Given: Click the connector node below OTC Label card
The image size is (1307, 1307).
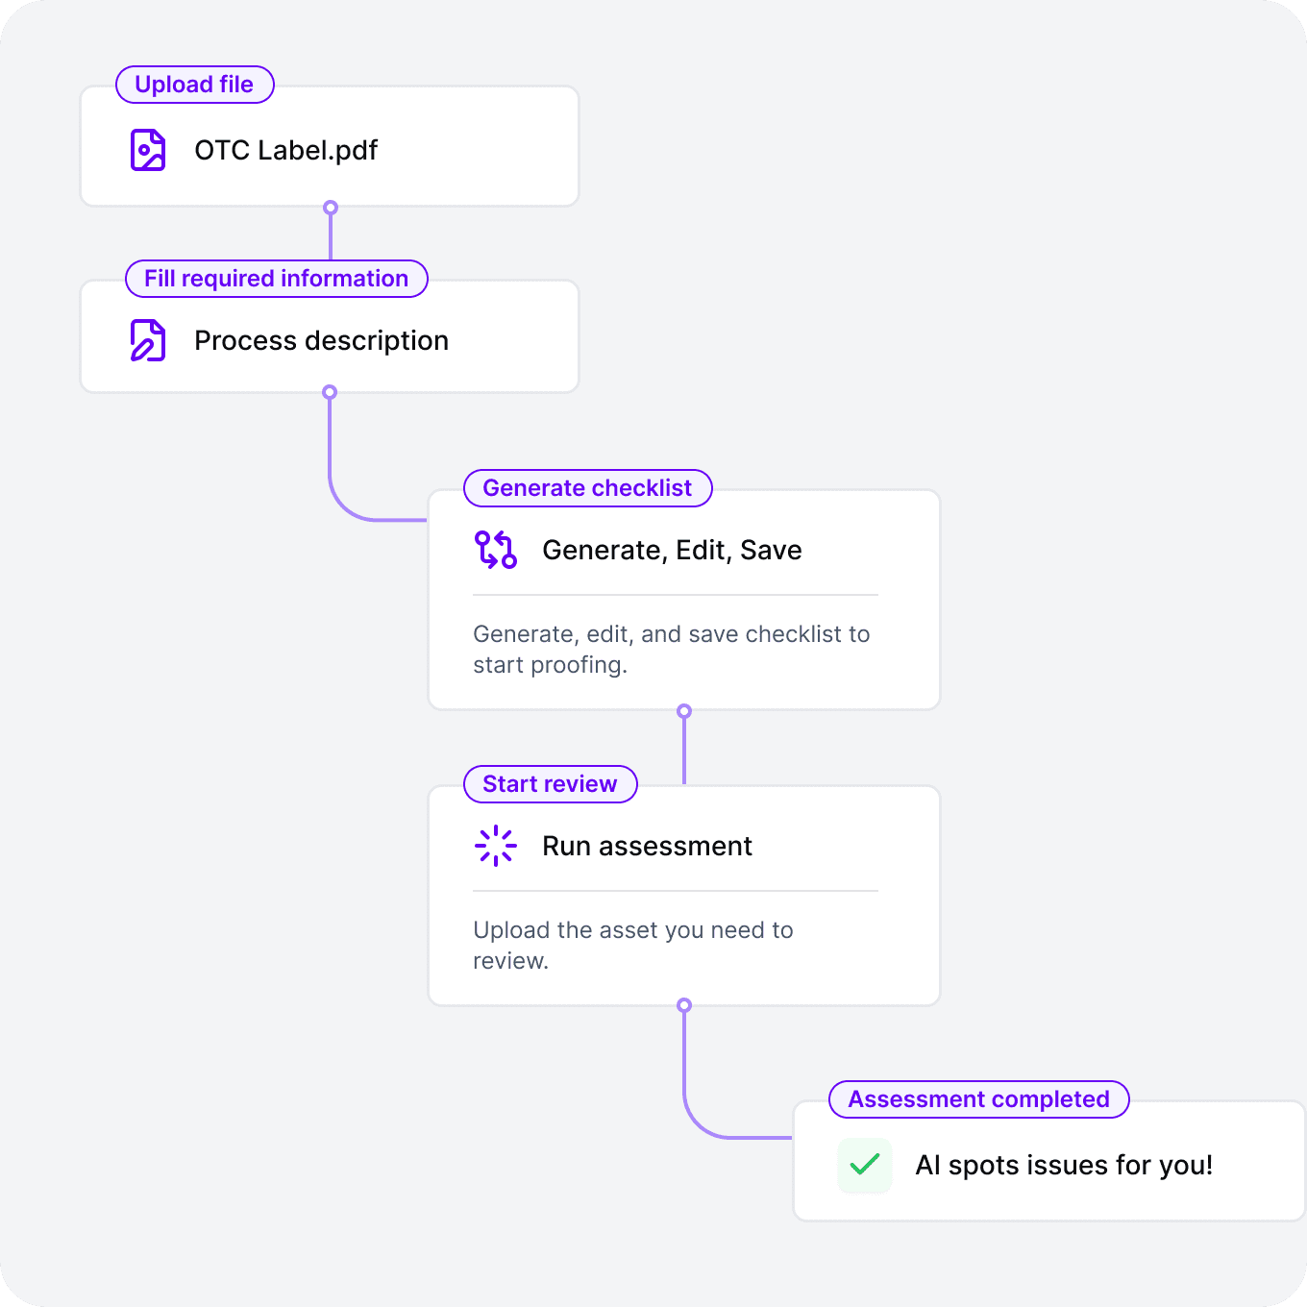Looking at the screenshot, I should (x=331, y=208).
